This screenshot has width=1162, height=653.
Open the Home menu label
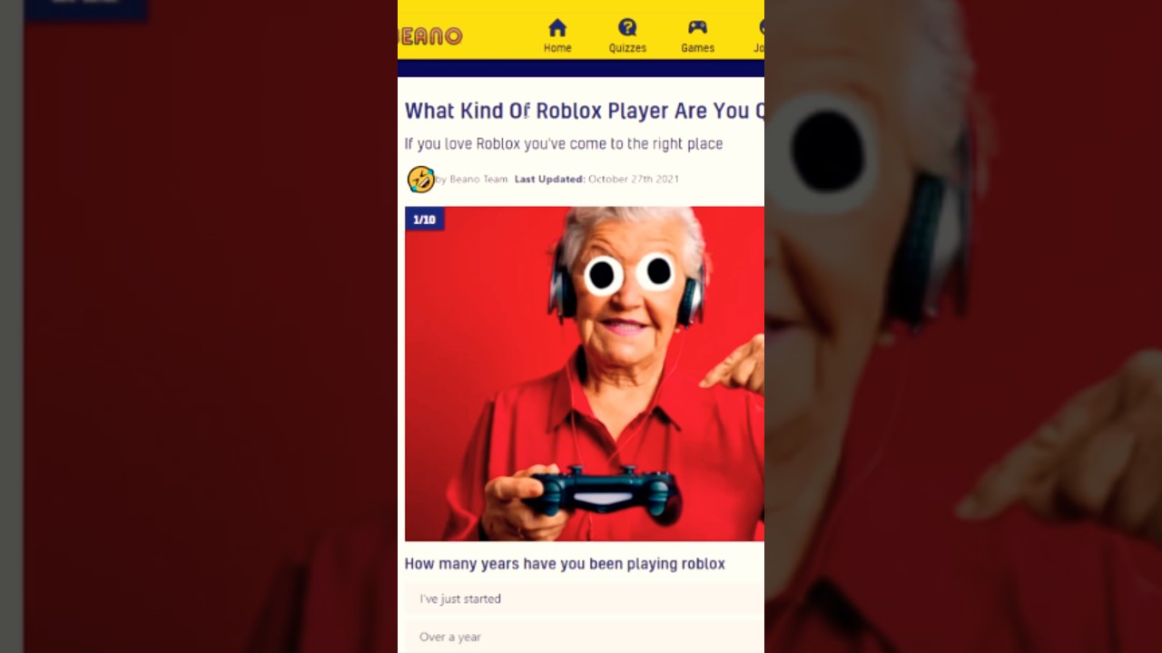coord(557,48)
